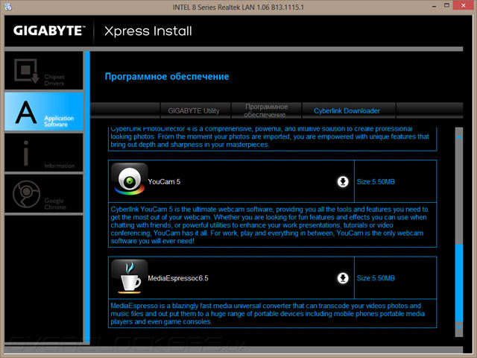Click the MediaEspresso 6.5 download icon

coord(343,278)
